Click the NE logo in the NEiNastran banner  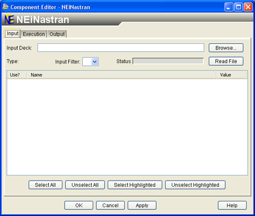(9, 19)
